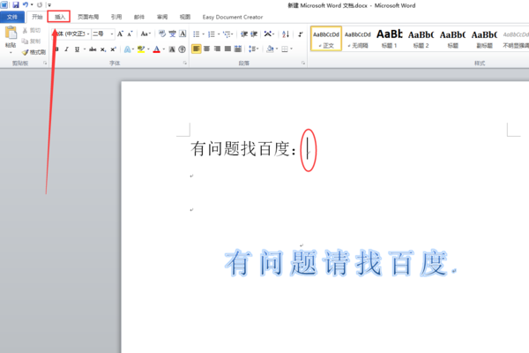Open the Paragraph dialog launcher
The width and height of the screenshot is (529, 353).
click(x=303, y=63)
